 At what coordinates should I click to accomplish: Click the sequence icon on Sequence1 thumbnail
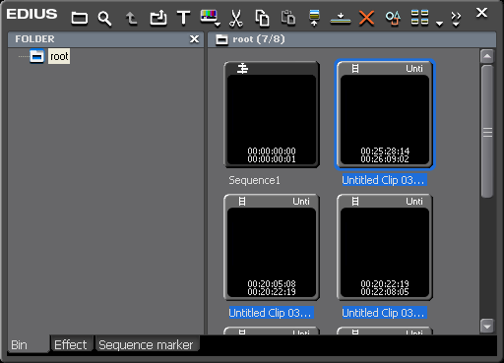(242, 69)
